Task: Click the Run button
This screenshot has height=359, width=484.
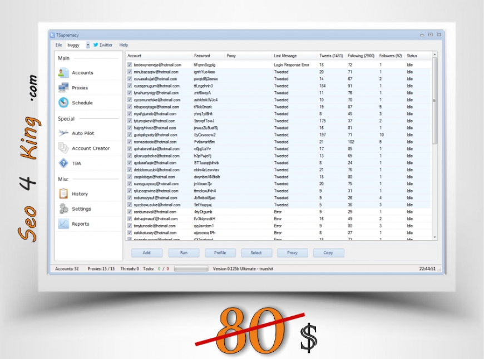Action: click(x=184, y=253)
